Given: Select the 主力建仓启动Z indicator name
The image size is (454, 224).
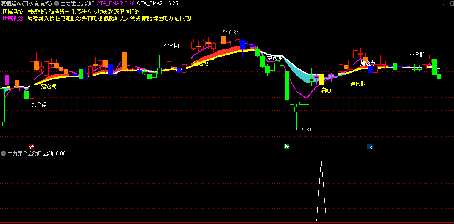Looking at the screenshot, I should tap(77, 3).
